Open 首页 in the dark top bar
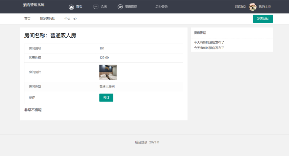 (79, 7)
